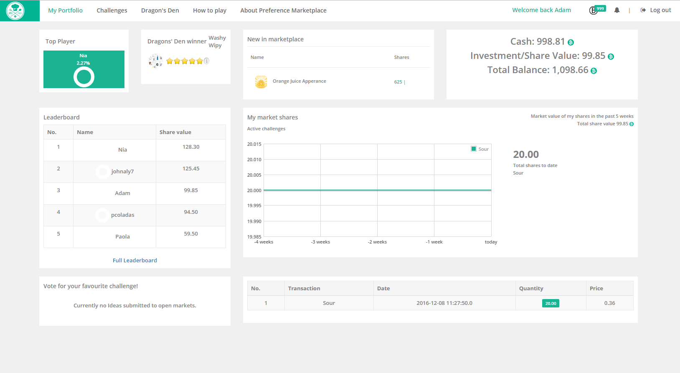Open the How to play page
680x373 pixels.
[210, 10]
